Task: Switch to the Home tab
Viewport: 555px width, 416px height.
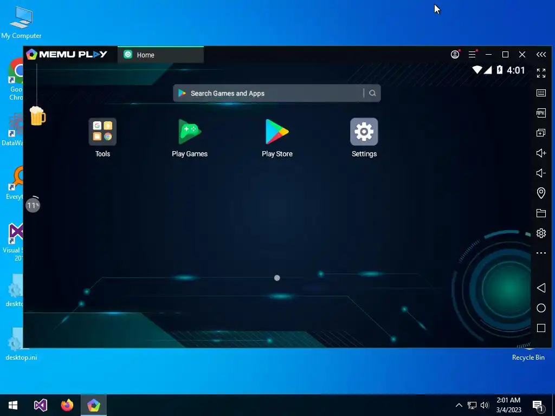Action: [160, 55]
